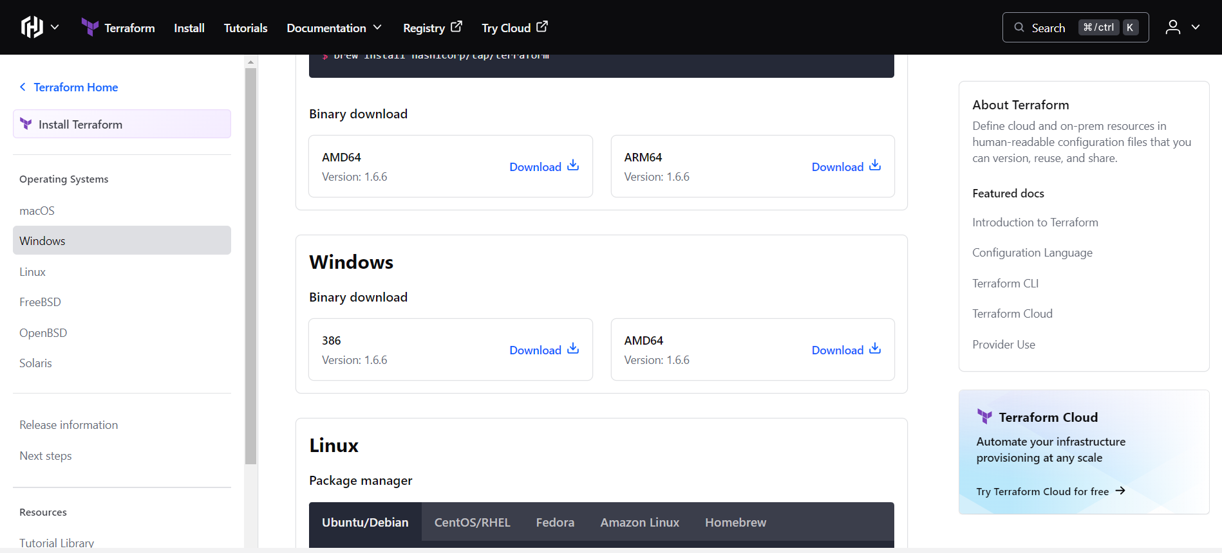Click the Registry external-link icon
Screen dimensions: 1222x553
pyautogui.click(x=456, y=26)
